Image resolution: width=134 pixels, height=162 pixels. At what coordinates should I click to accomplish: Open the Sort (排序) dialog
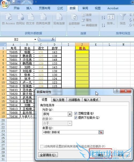[x=111, y=19]
